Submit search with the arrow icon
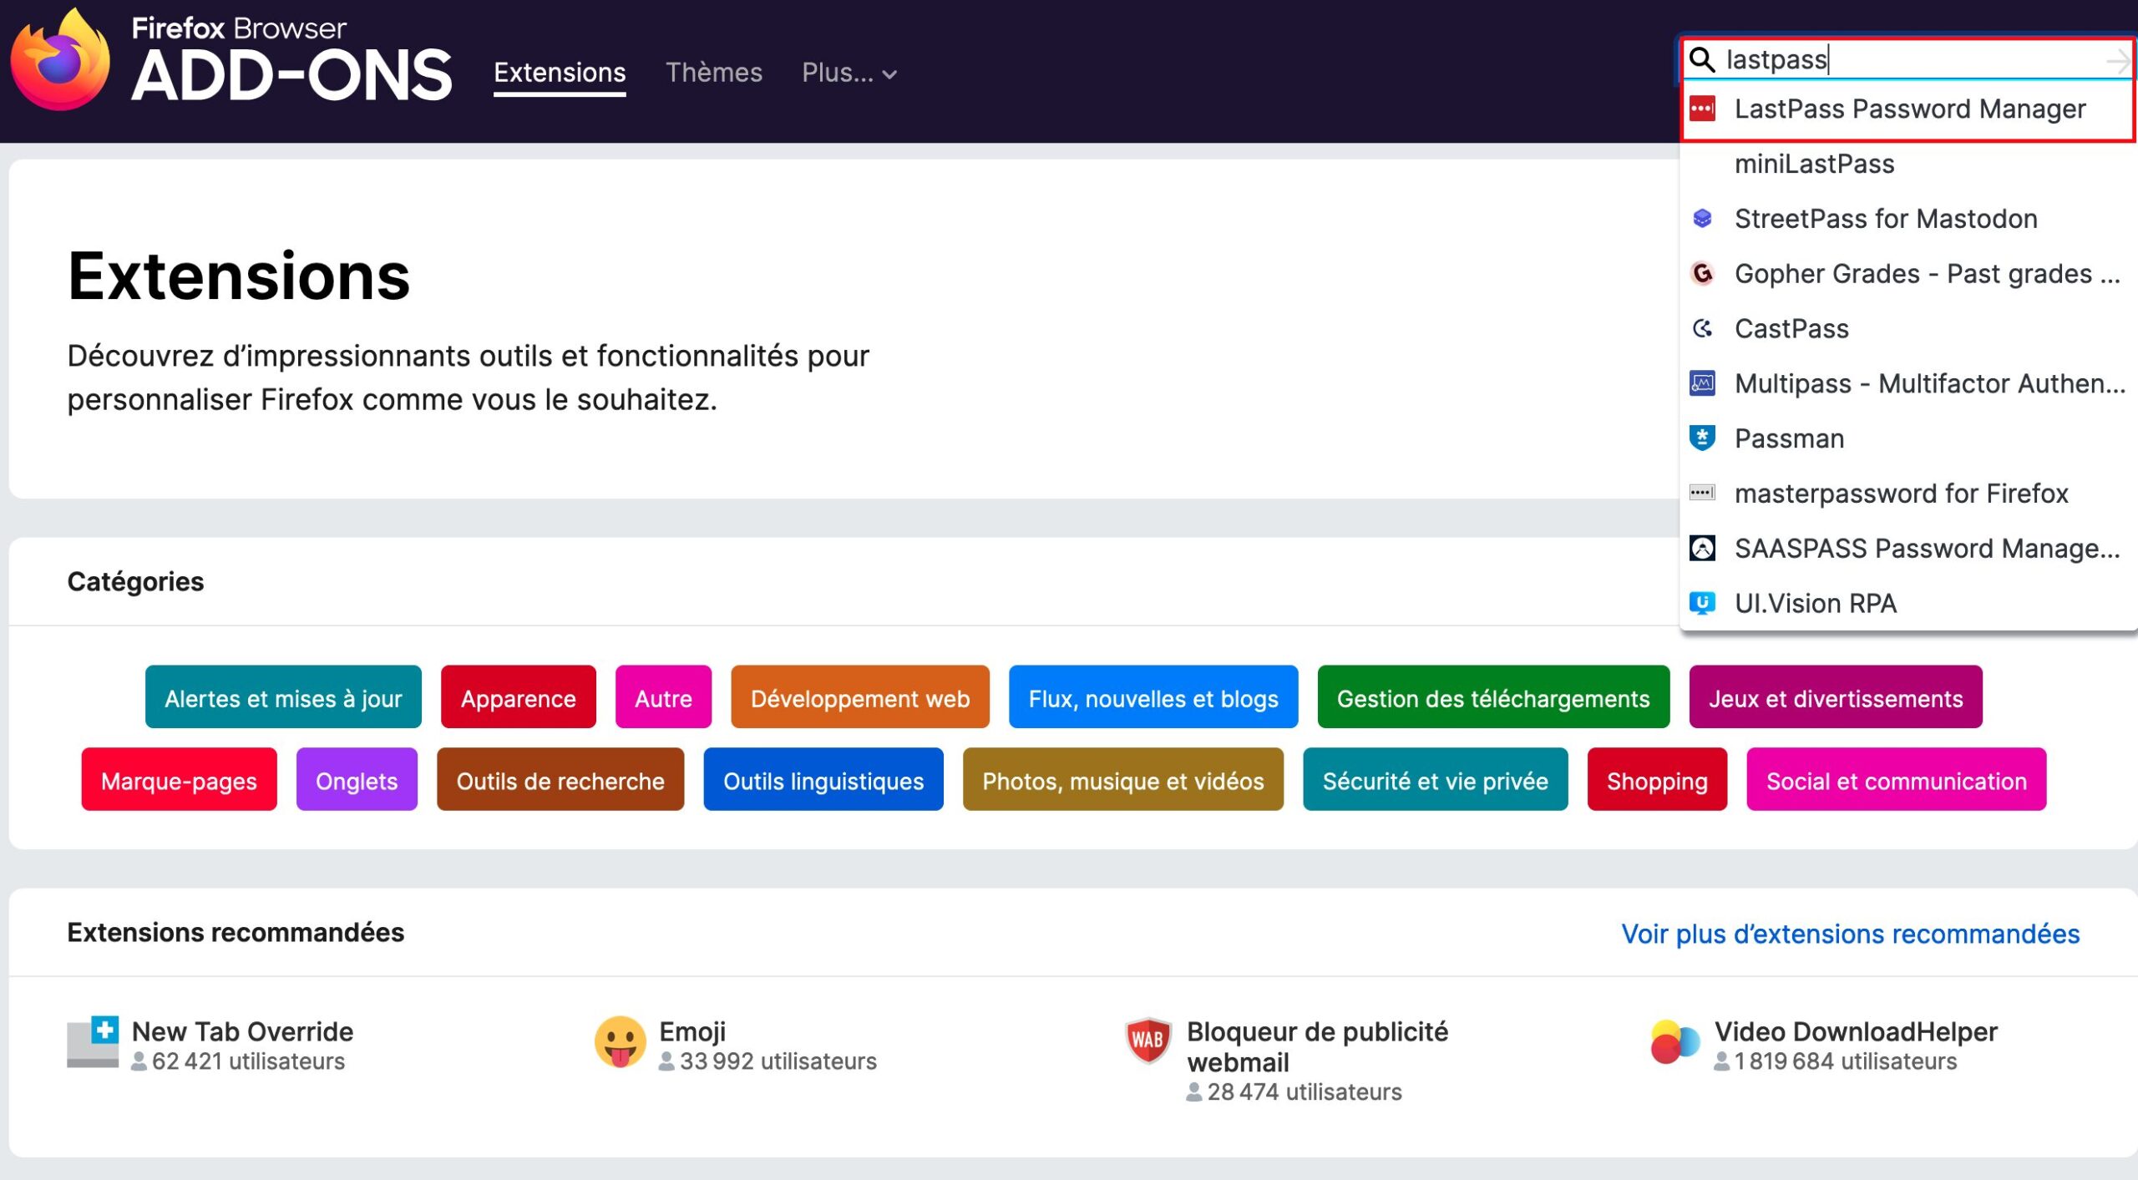The height and width of the screenshot is (1180, 2138). [2117, 60]
